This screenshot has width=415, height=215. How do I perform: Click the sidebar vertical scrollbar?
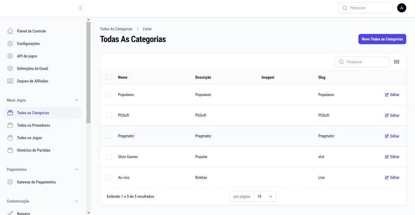pos(88,72)
